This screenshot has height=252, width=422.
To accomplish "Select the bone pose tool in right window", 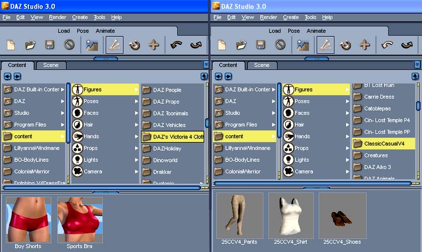I will tap(326, 45).
